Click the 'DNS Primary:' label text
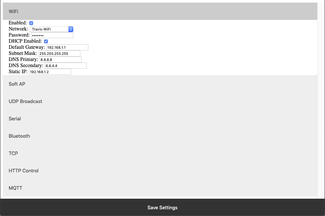The height and width of the screenshot is (216, 325). point(23,59)
